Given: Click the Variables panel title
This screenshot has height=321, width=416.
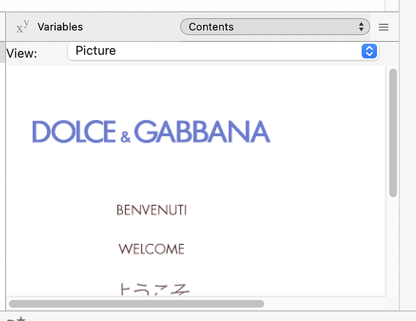Looking at the screenshot, I should (60, 27).
